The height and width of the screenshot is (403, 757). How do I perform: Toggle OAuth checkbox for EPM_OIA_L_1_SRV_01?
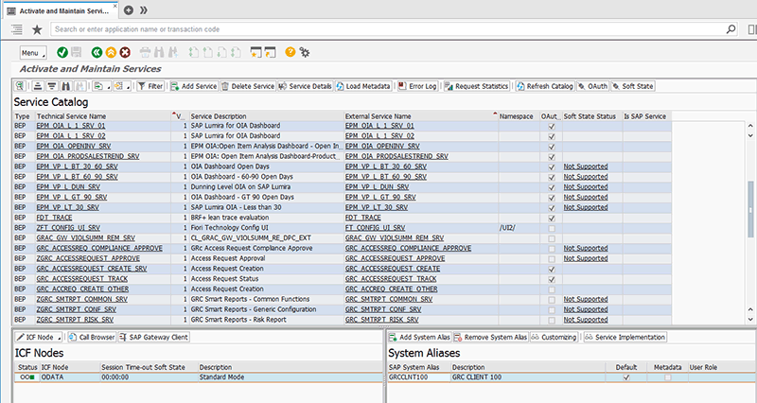tap(551, 125)
